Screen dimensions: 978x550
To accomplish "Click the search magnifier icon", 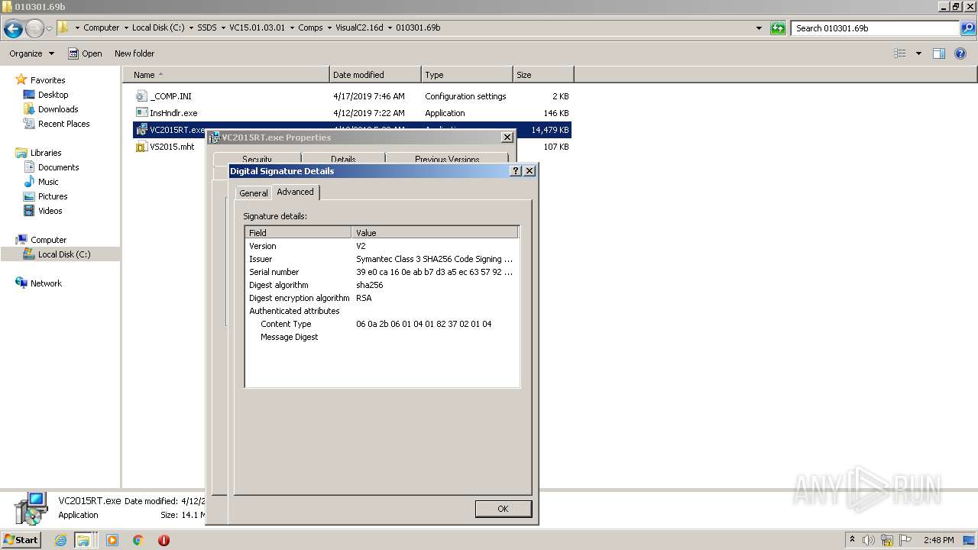I will click(969, 28).
